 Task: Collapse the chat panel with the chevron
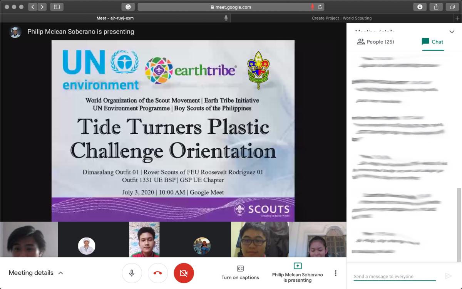point(452,32)
